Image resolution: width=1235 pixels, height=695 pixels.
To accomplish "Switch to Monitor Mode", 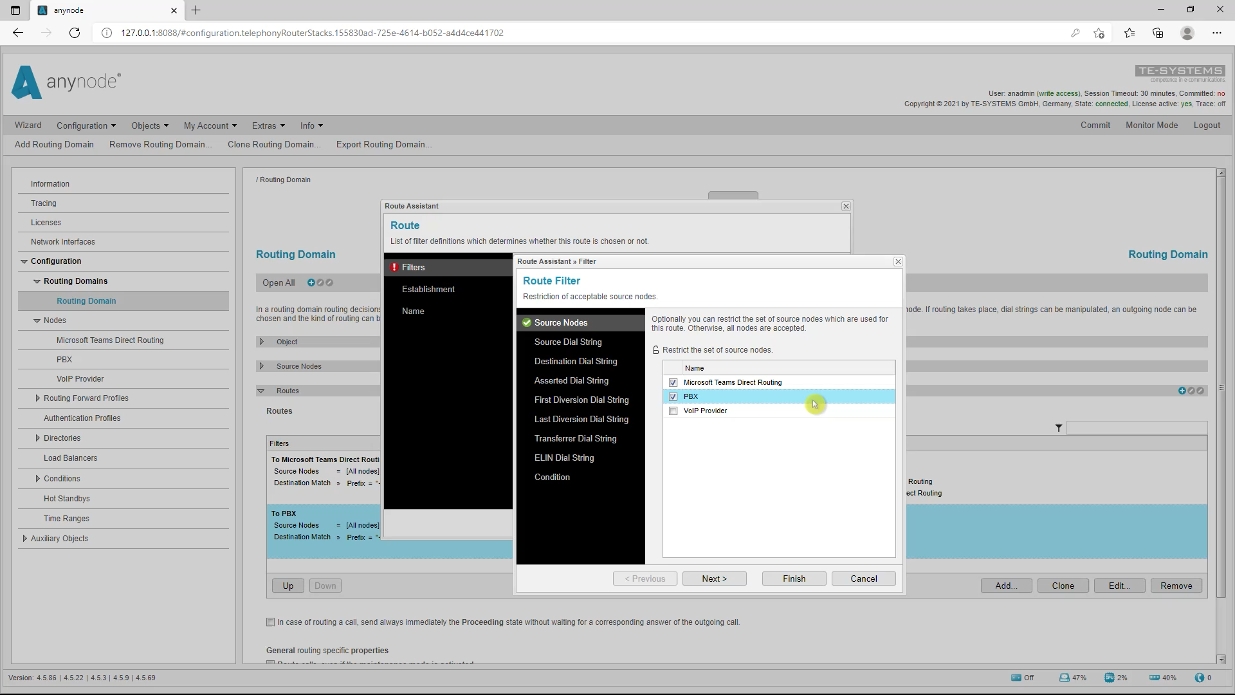I will point(1151,125).
